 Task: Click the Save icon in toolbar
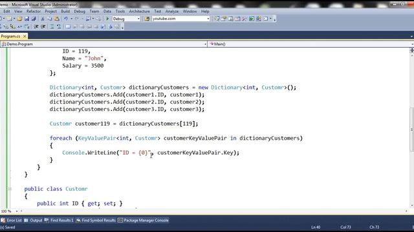coord(27,19)
